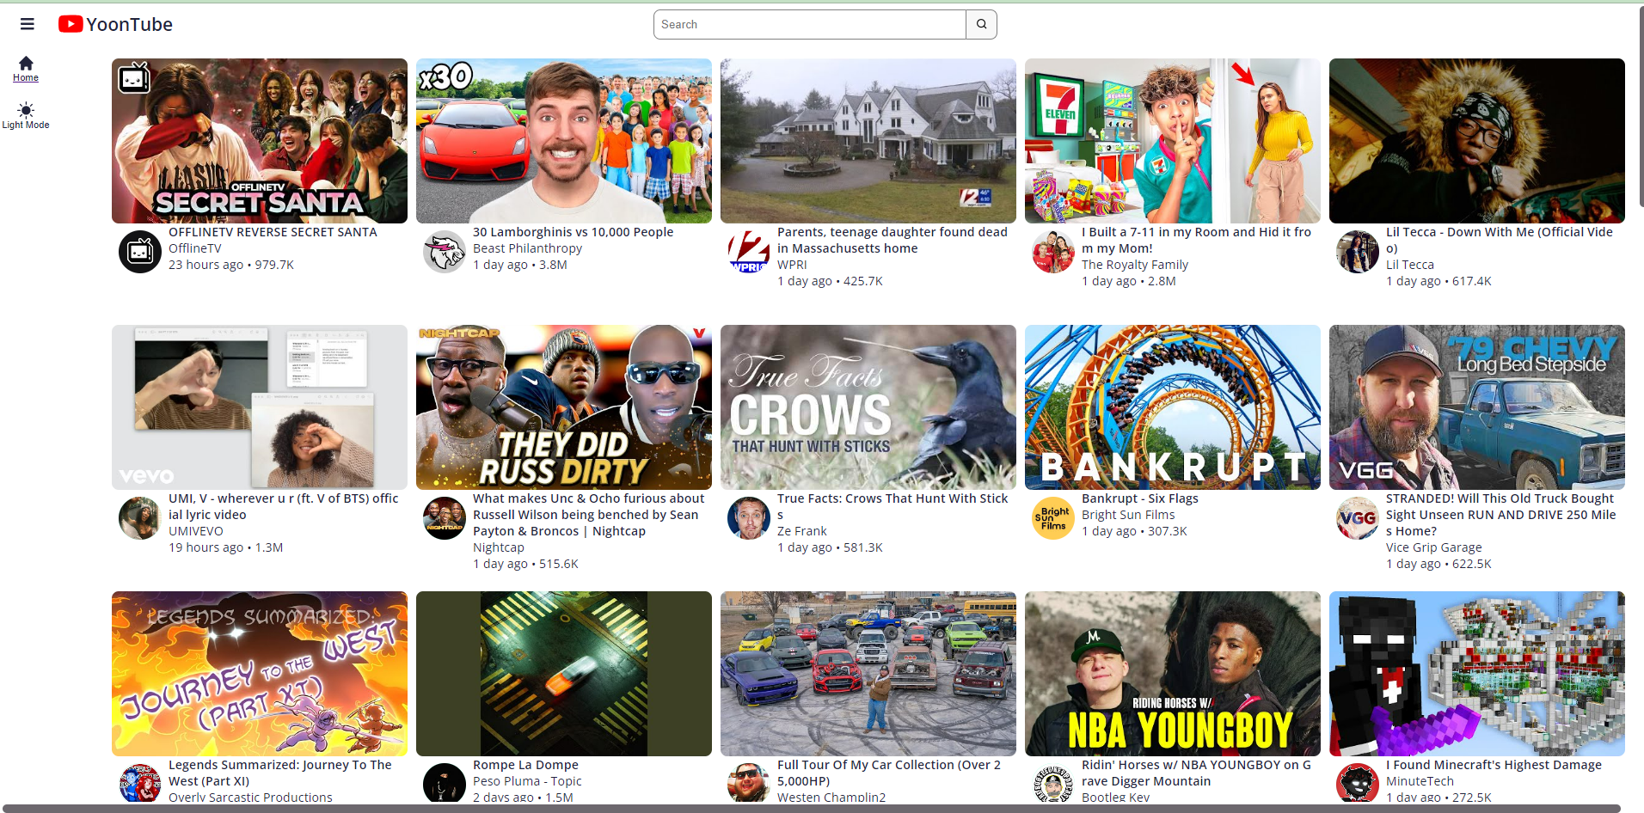
Task: Click the search magnifier button
Action: (x=981, y=25)
